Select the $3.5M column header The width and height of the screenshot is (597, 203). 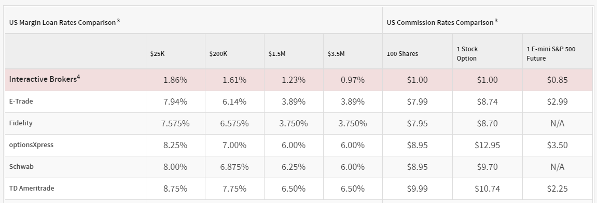[336, 54]
